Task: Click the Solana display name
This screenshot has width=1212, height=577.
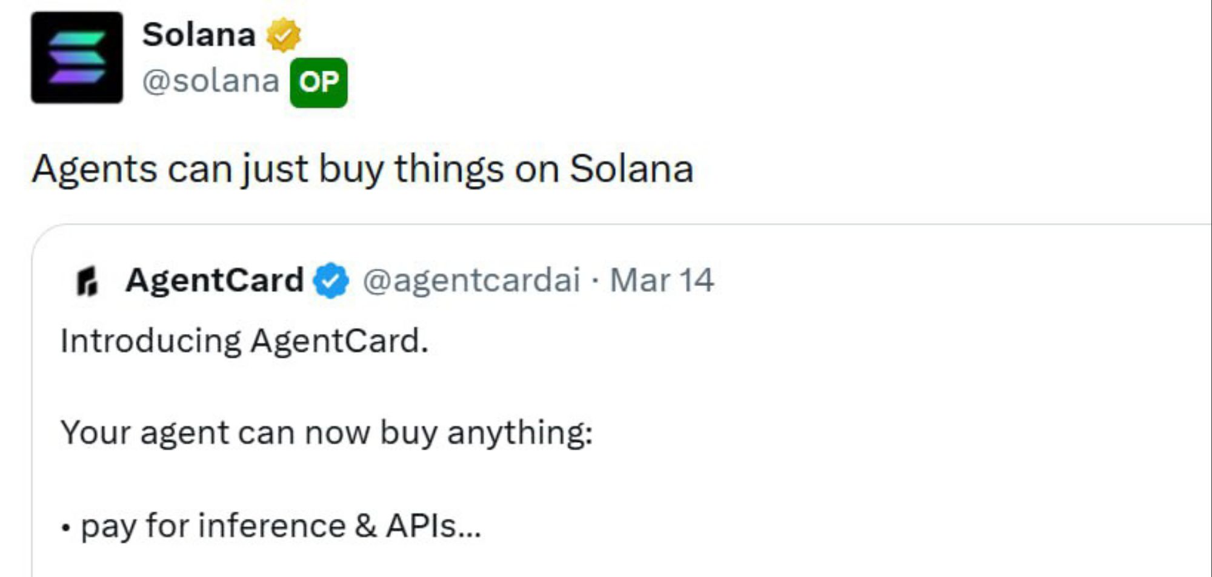Action: coord(199,35)
